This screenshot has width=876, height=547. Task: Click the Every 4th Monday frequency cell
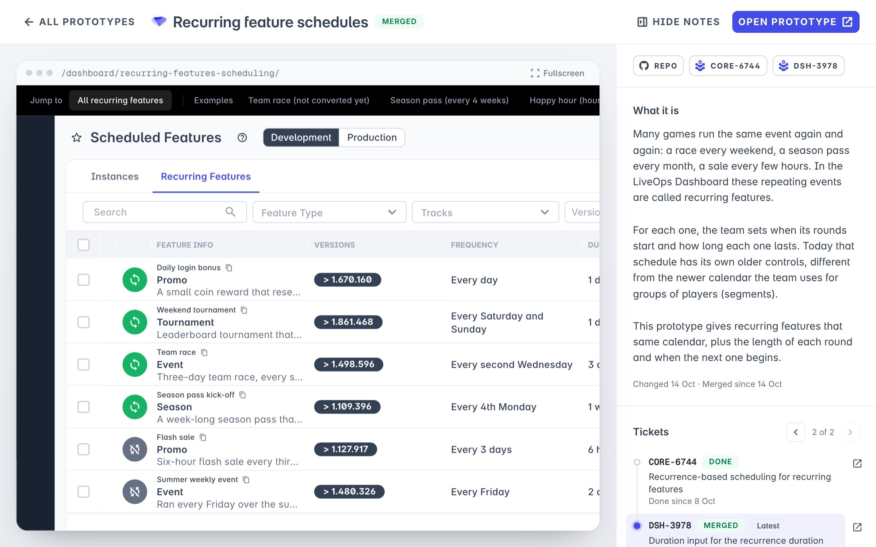493,407
